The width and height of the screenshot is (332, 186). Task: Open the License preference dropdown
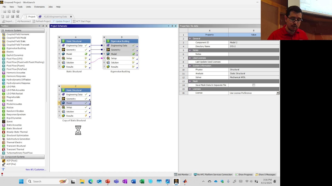click(x=278, y=93)
